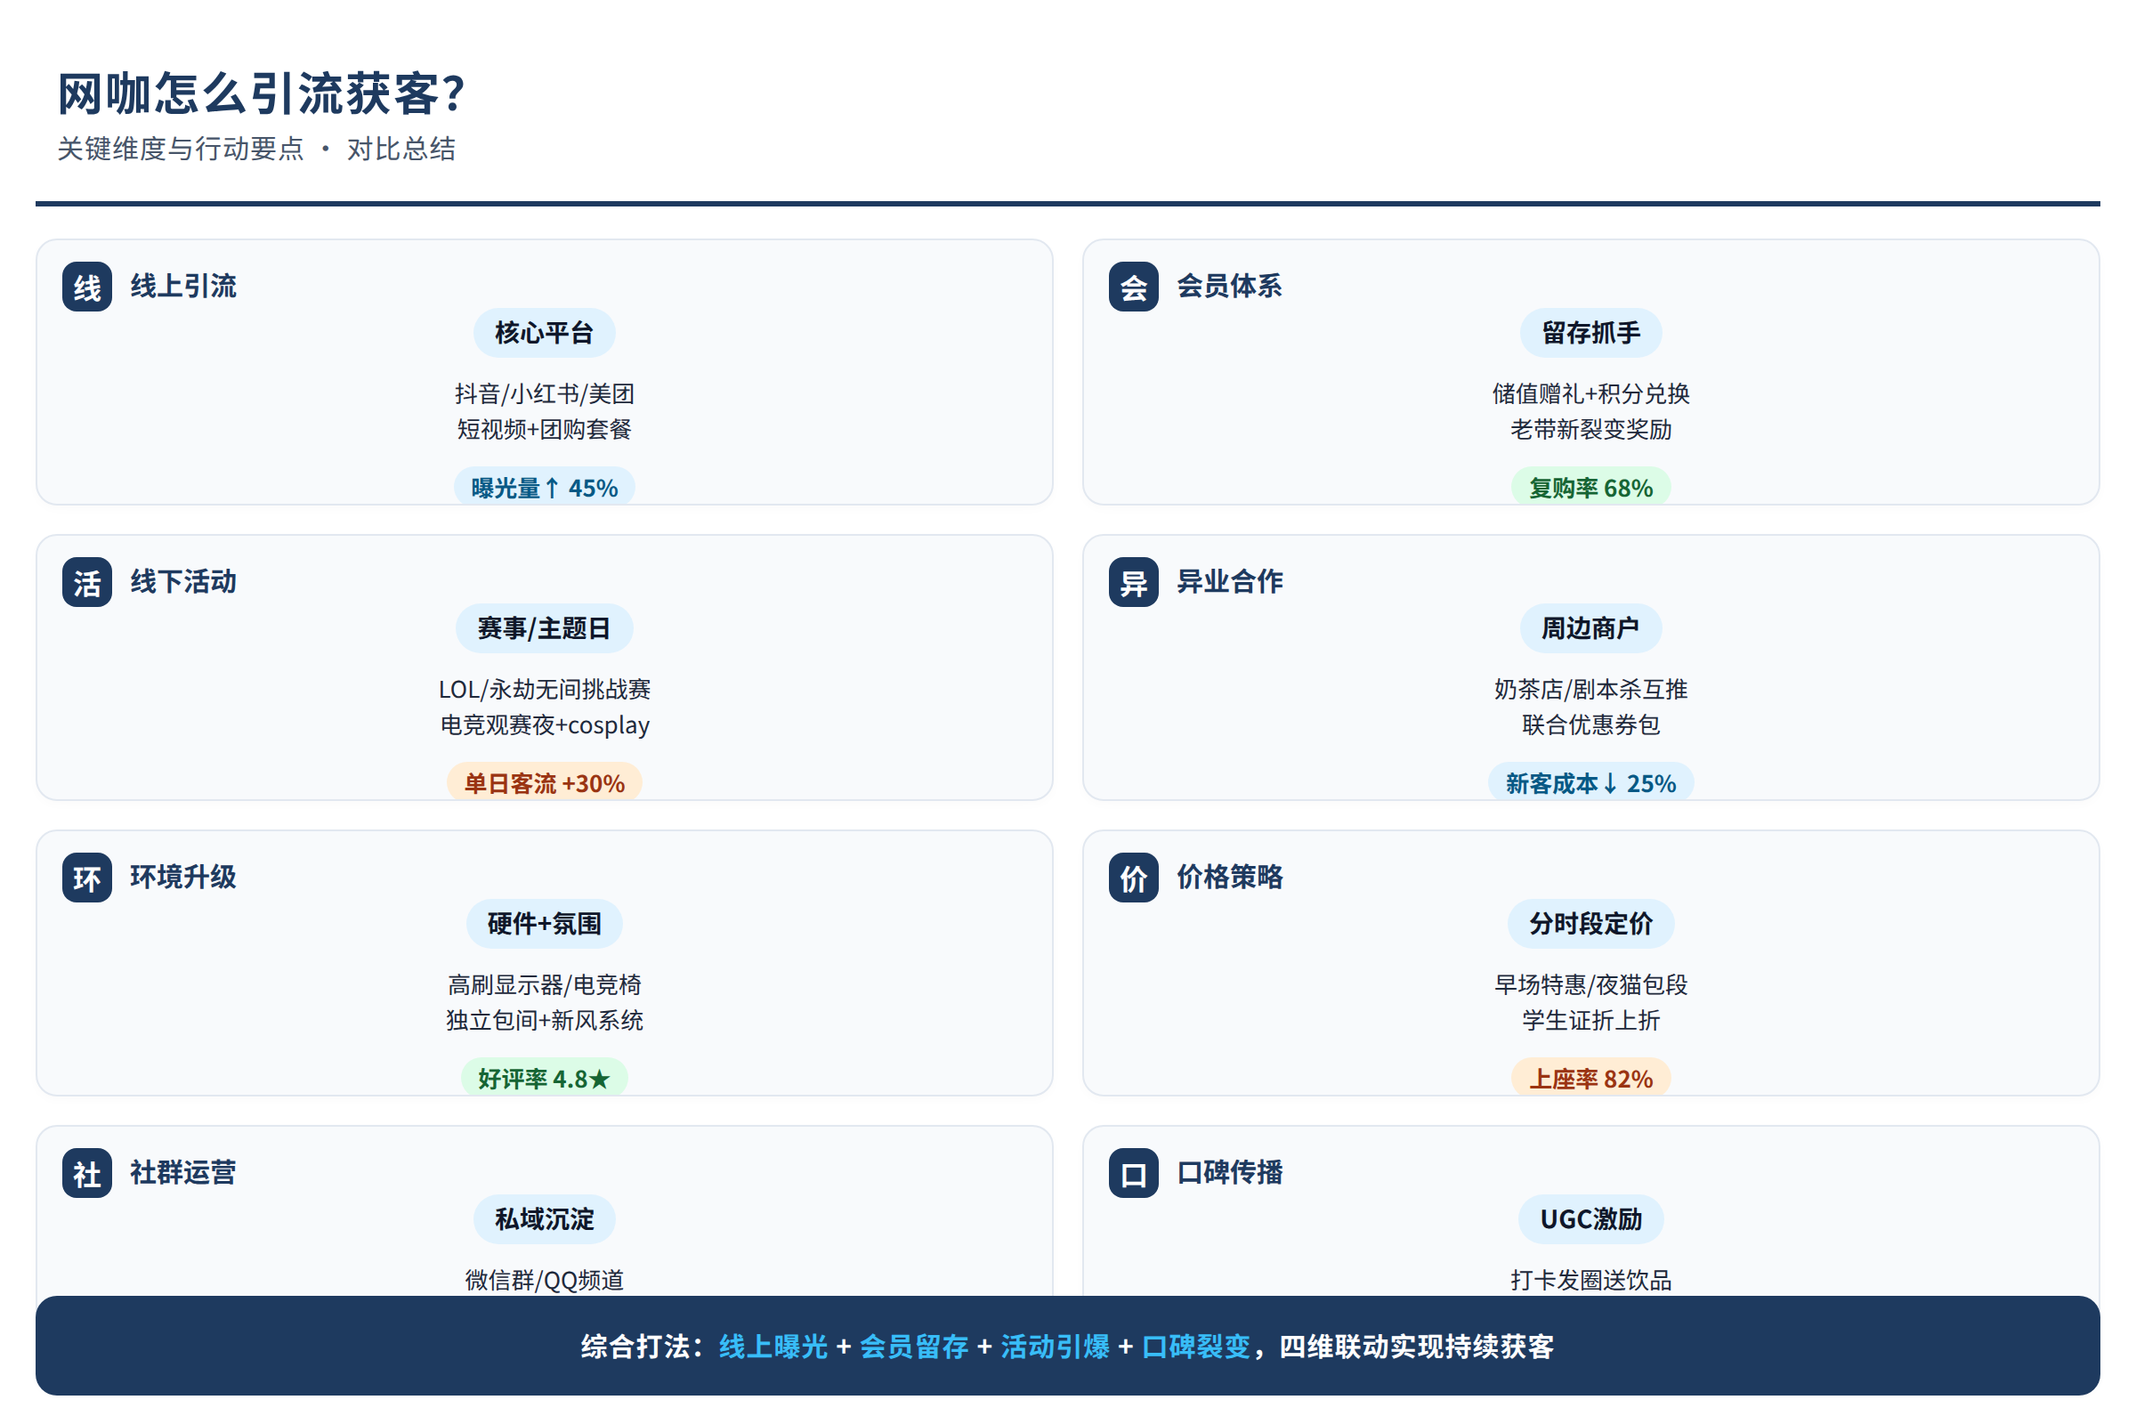Click the 上座率 82% badge
This screenshot has width=2136, height=1424.
(x=1591, y=1078)
